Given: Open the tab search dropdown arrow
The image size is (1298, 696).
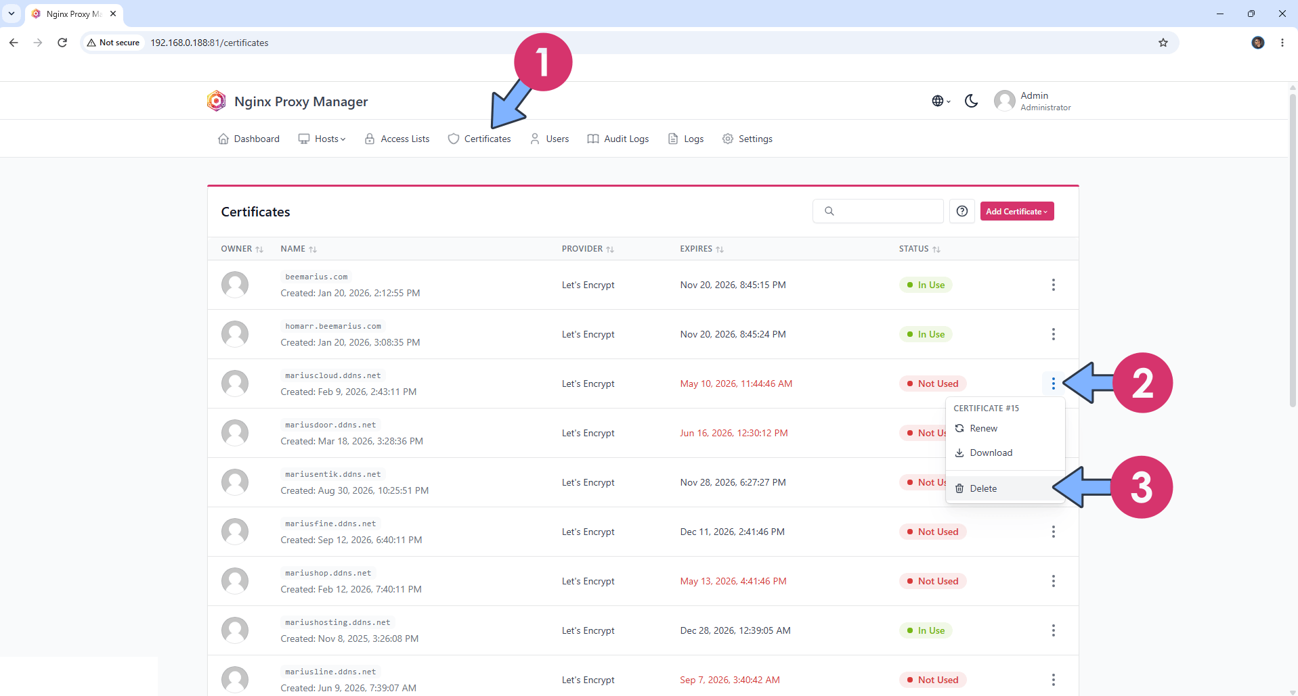Looking at the screenshot, I should pos(12,14).
